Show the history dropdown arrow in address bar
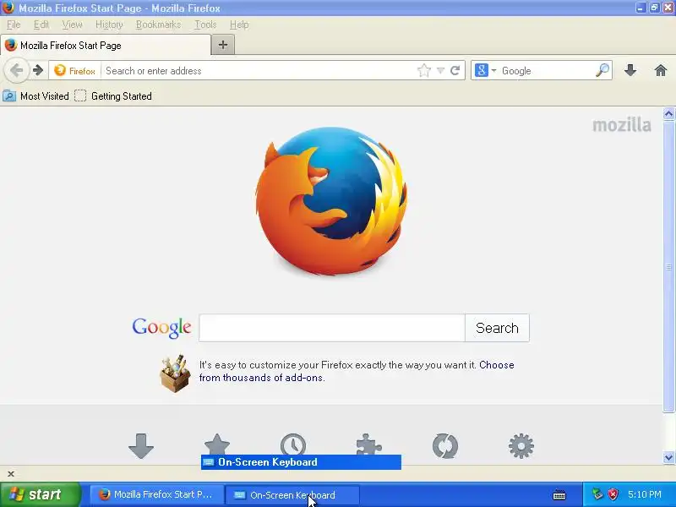 (440, 70)
